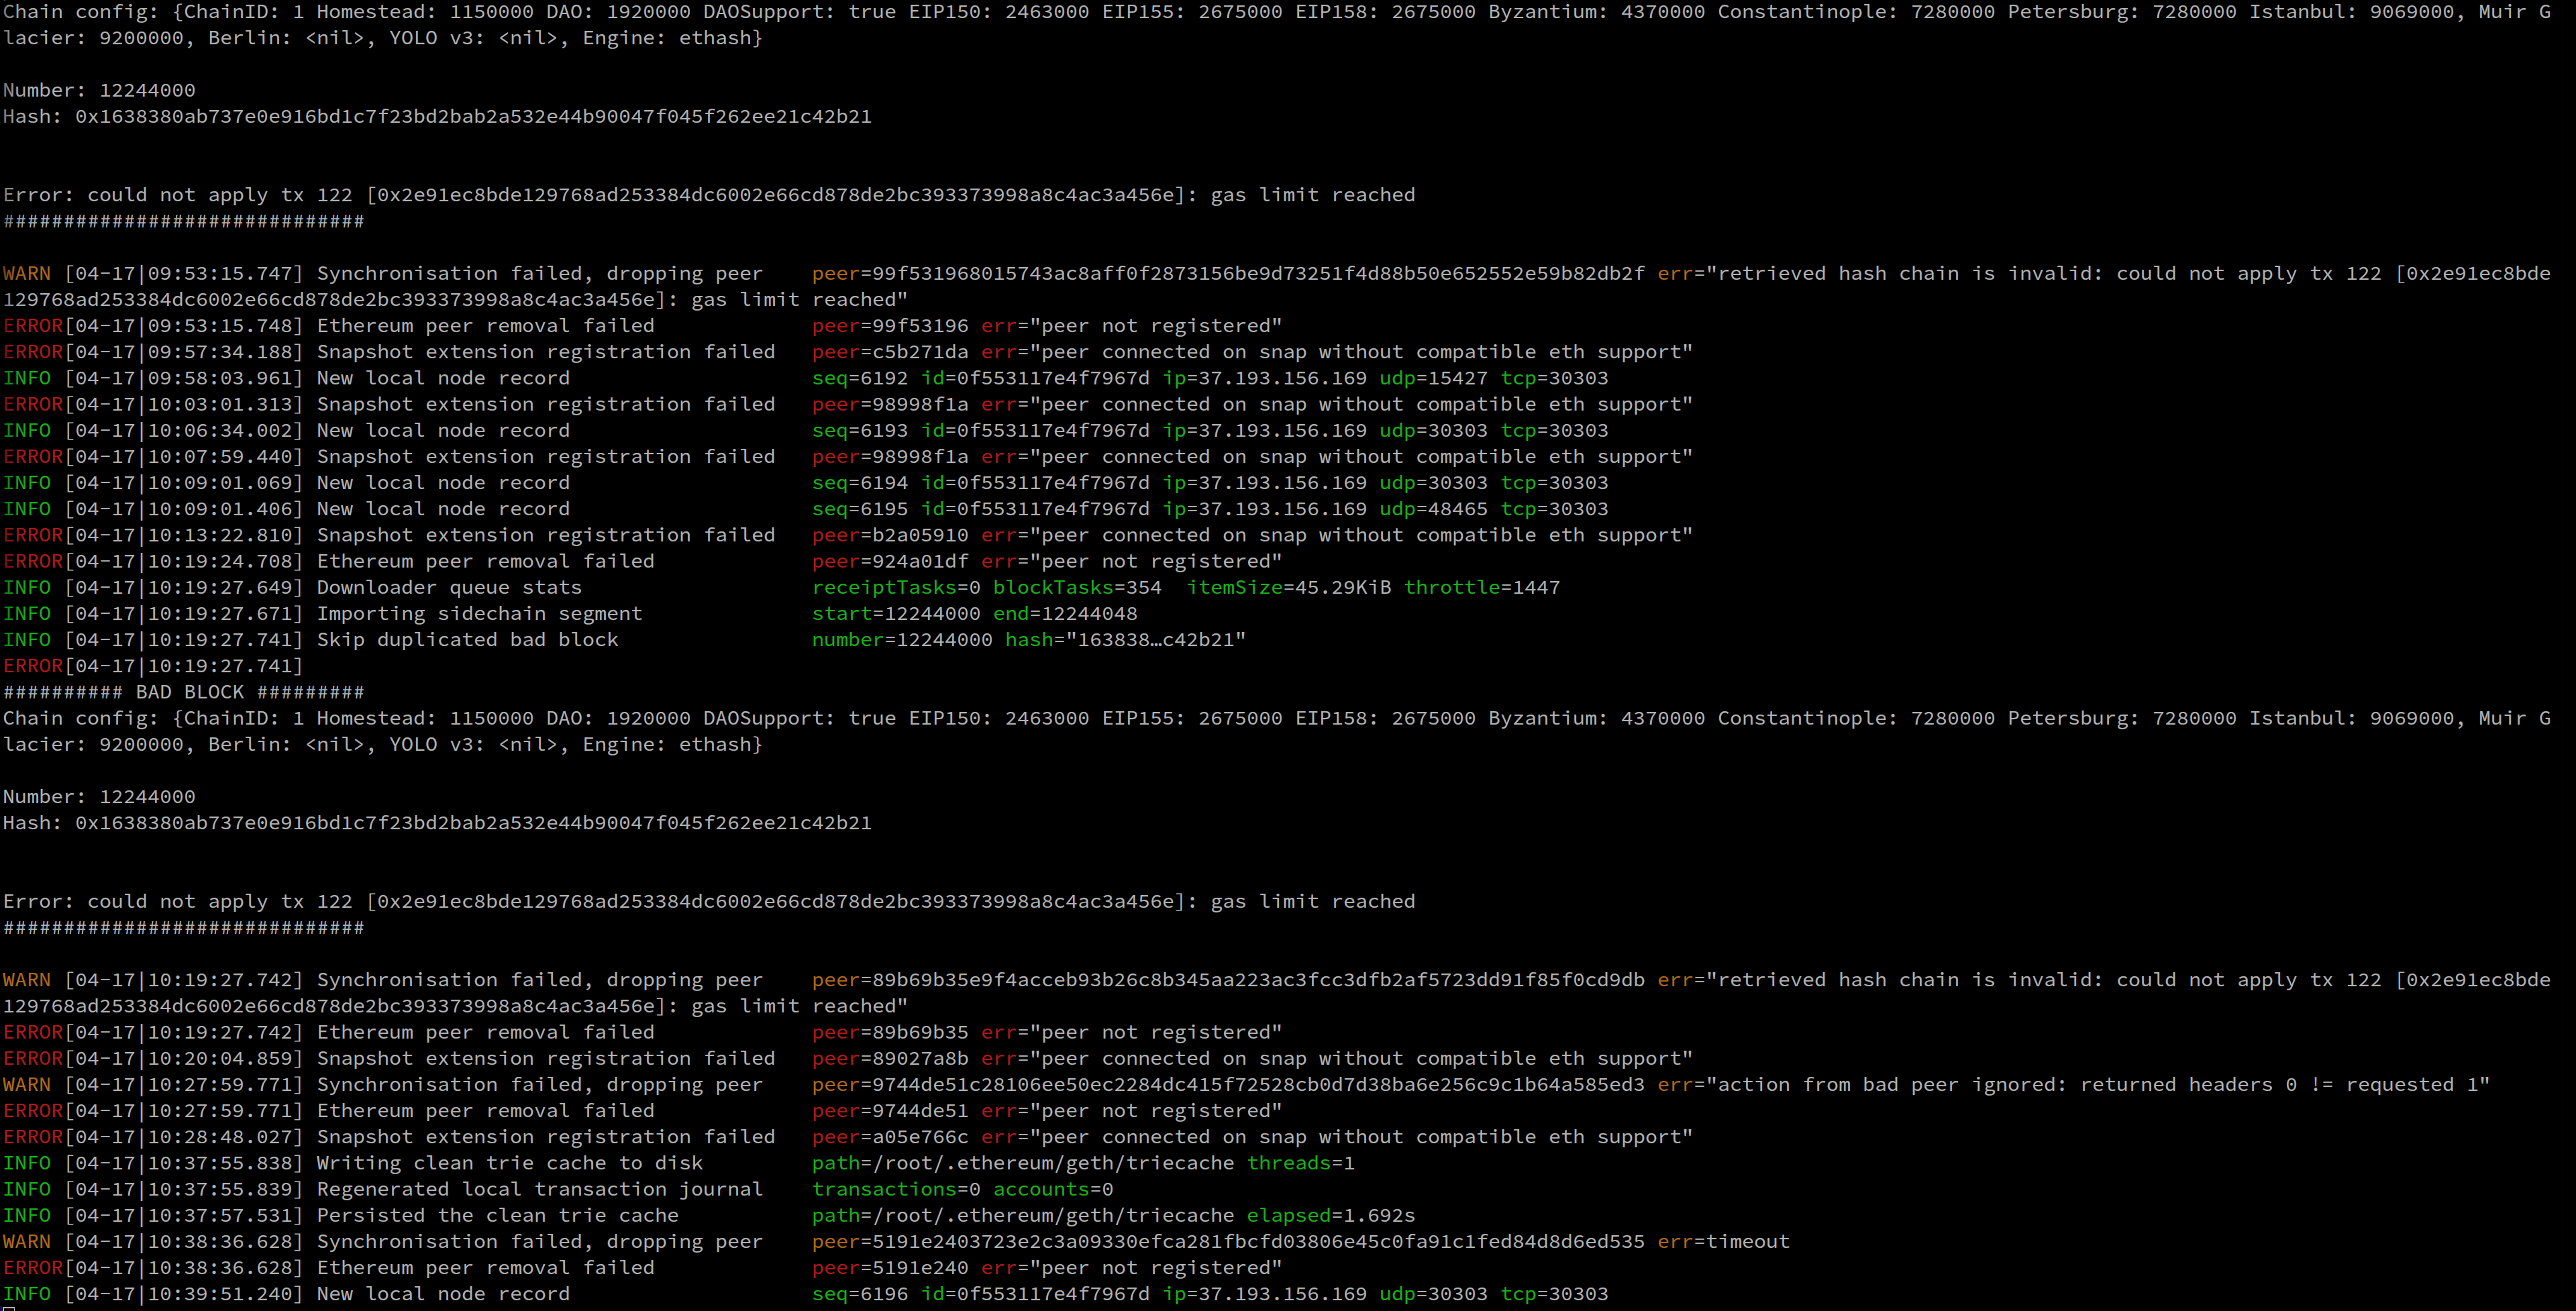Image resolution: width=2576 pixels, height=1311 pixels.
Task: Click 'Skip duplicated bad block' message
Action: (467, 640)
